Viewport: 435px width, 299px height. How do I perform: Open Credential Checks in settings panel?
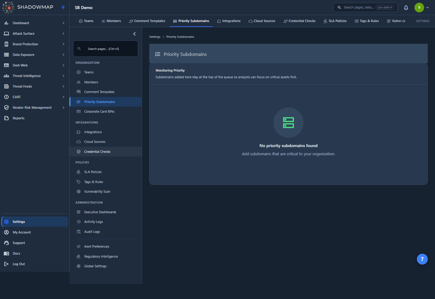tap(105, 152)
